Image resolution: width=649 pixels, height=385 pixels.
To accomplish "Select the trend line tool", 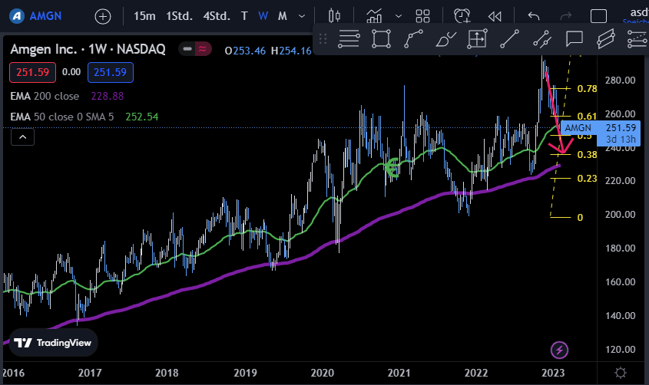I will tap(509, 39).
